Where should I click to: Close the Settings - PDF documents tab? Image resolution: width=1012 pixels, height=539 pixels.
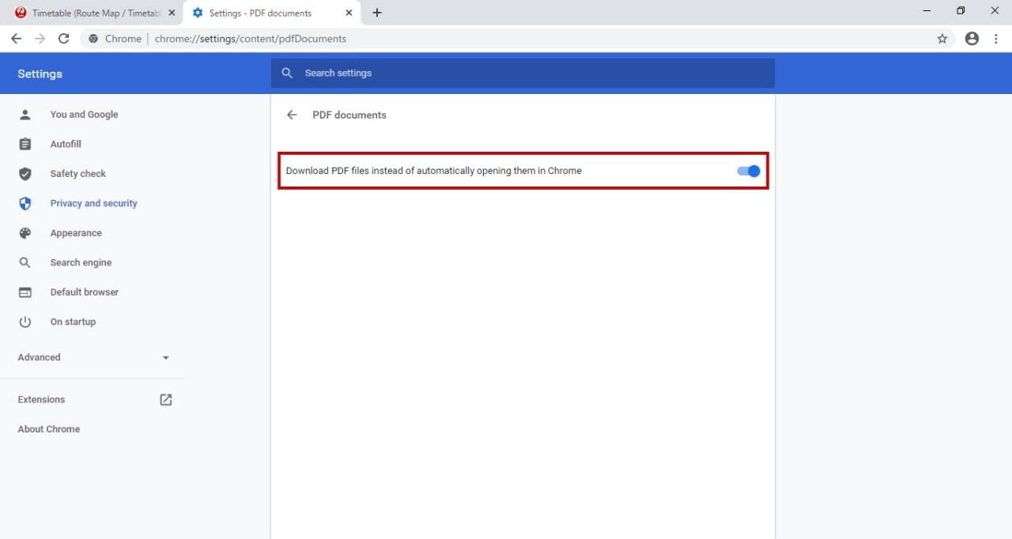click(349, 13)
